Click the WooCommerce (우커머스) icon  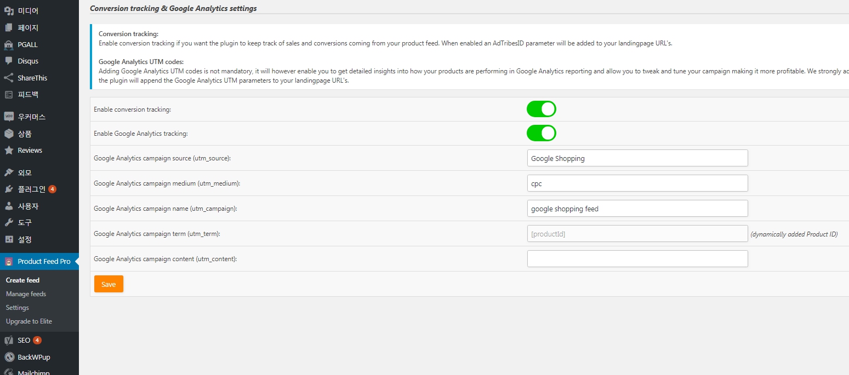pos(9,117)
